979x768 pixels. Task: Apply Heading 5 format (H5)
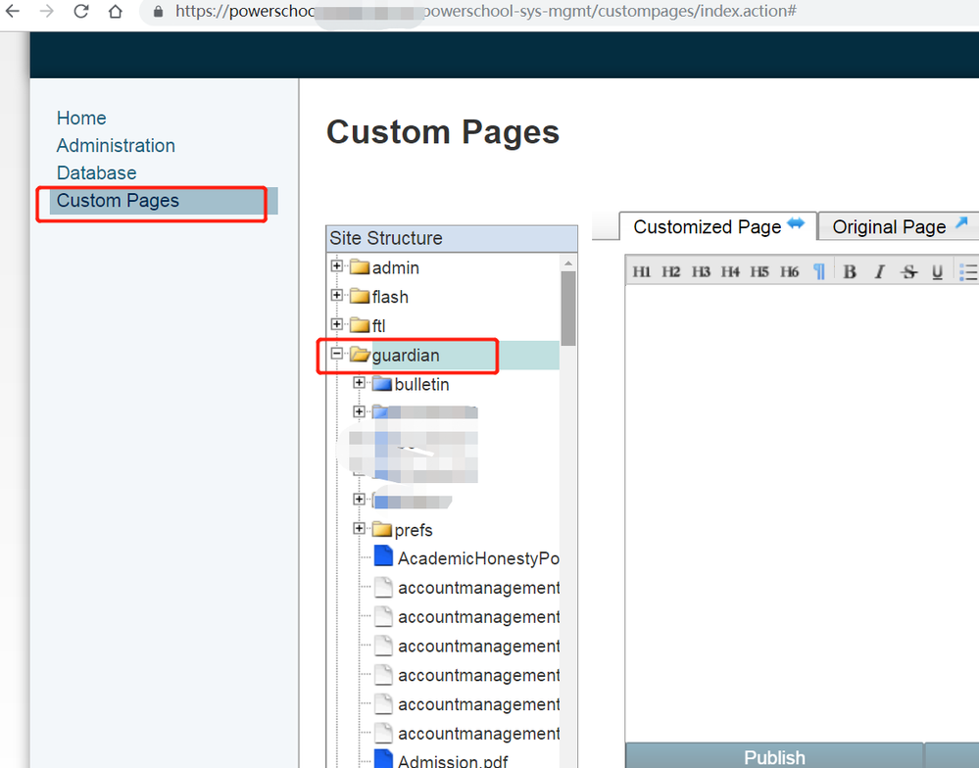pos(759,272)
